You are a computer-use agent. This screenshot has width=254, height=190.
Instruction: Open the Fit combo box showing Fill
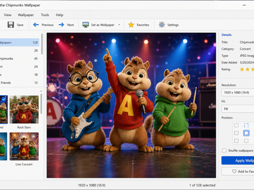click(237, 109)
